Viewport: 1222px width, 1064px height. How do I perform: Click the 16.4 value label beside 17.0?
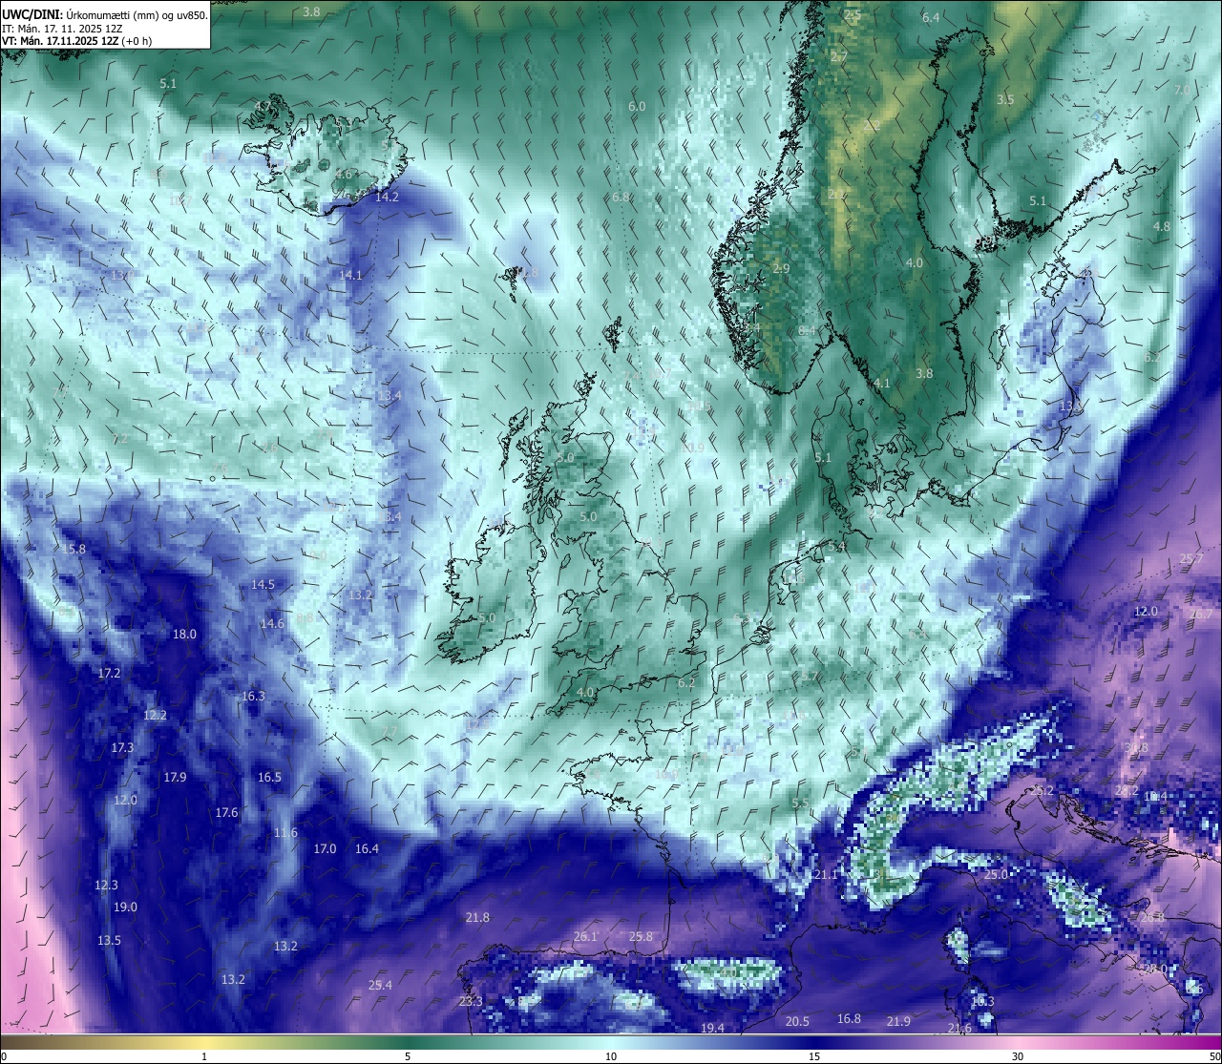click(x=367, y=849)
